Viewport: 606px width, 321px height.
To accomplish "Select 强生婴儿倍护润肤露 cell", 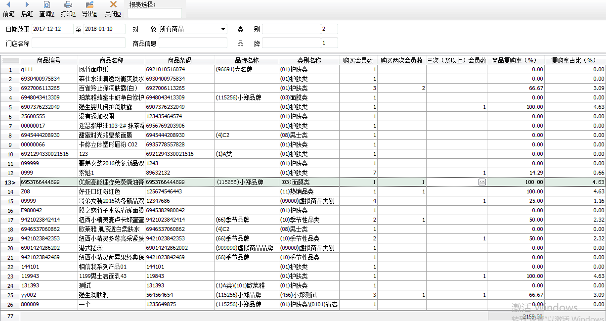I will pyautogui.click(x=111, y=107).
